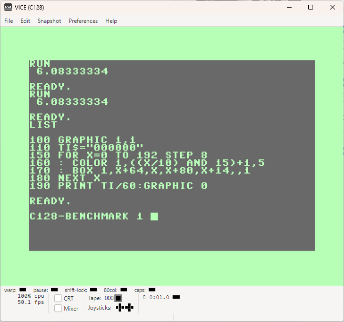The width and height of the screenshot is (344, 322).
Task: Click the caps indicator LED
Action: [x=152, y=290]
